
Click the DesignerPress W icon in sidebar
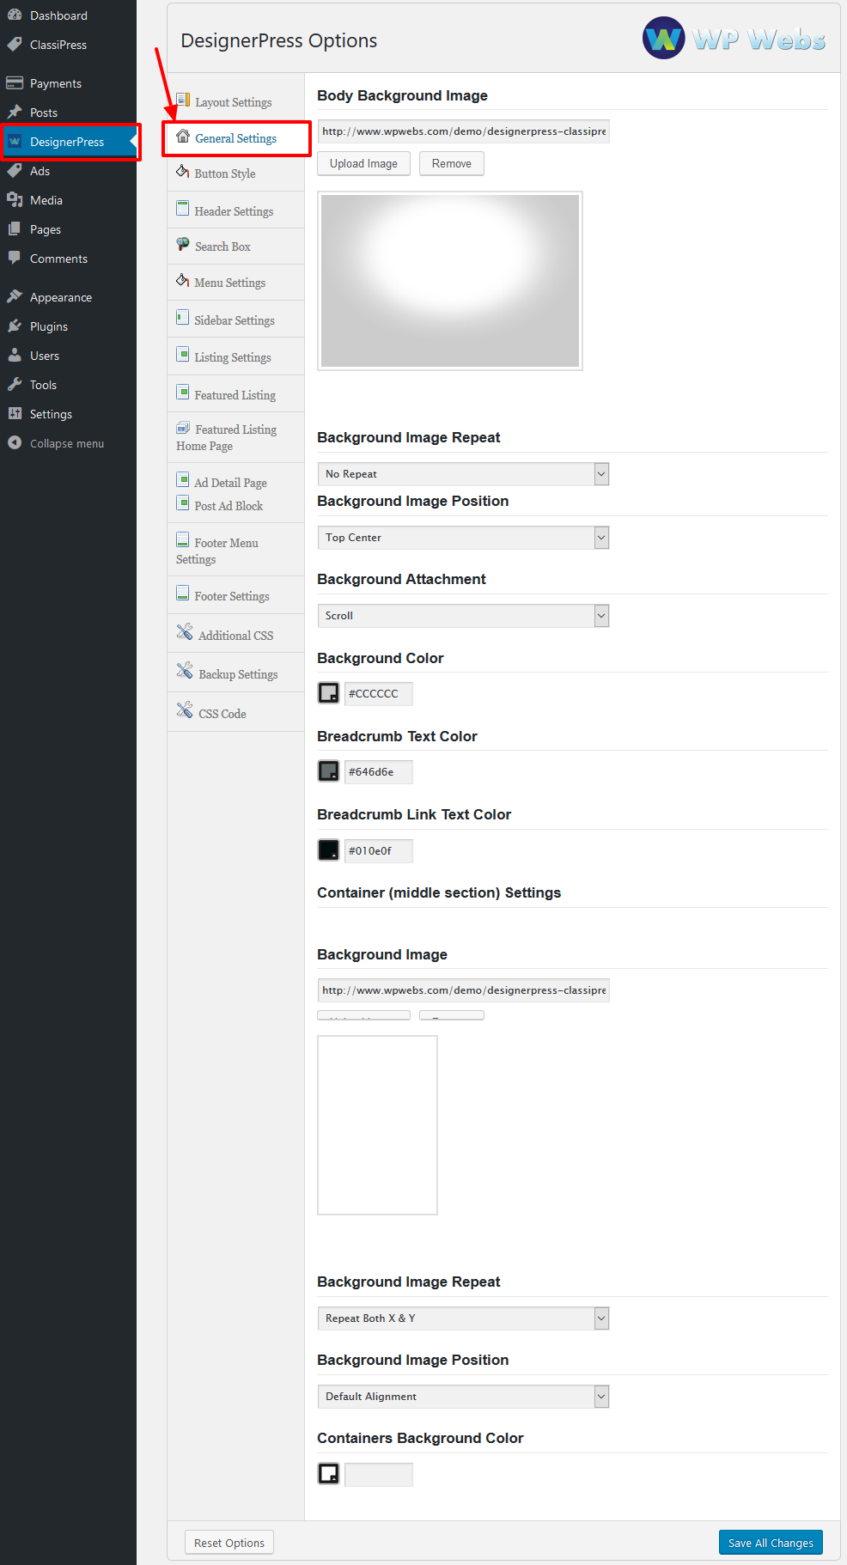point(15,141)
